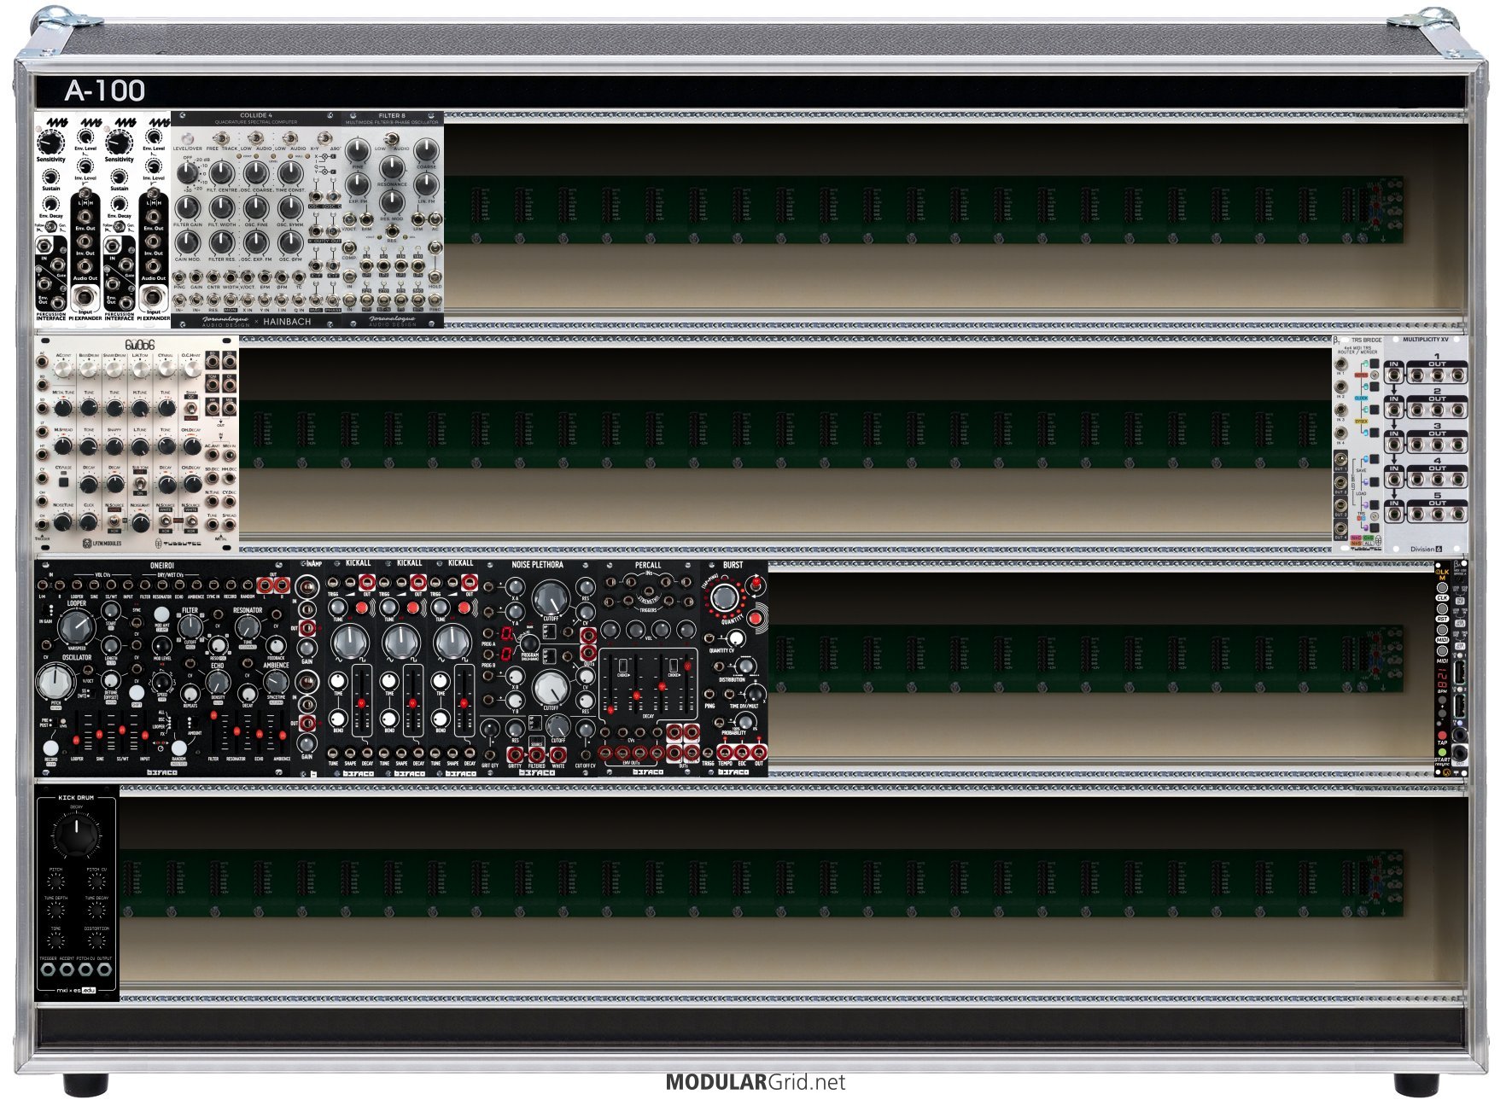Click the Time Const. knob on Collide 4
The height and width of the screenshot is (1100, 1512).
point(290,173)
